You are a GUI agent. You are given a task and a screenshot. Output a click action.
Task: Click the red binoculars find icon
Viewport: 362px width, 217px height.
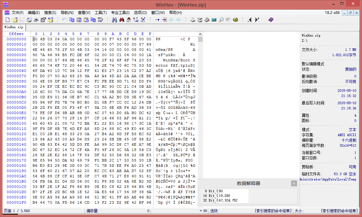pyautogui.click(x=122, y=20)
